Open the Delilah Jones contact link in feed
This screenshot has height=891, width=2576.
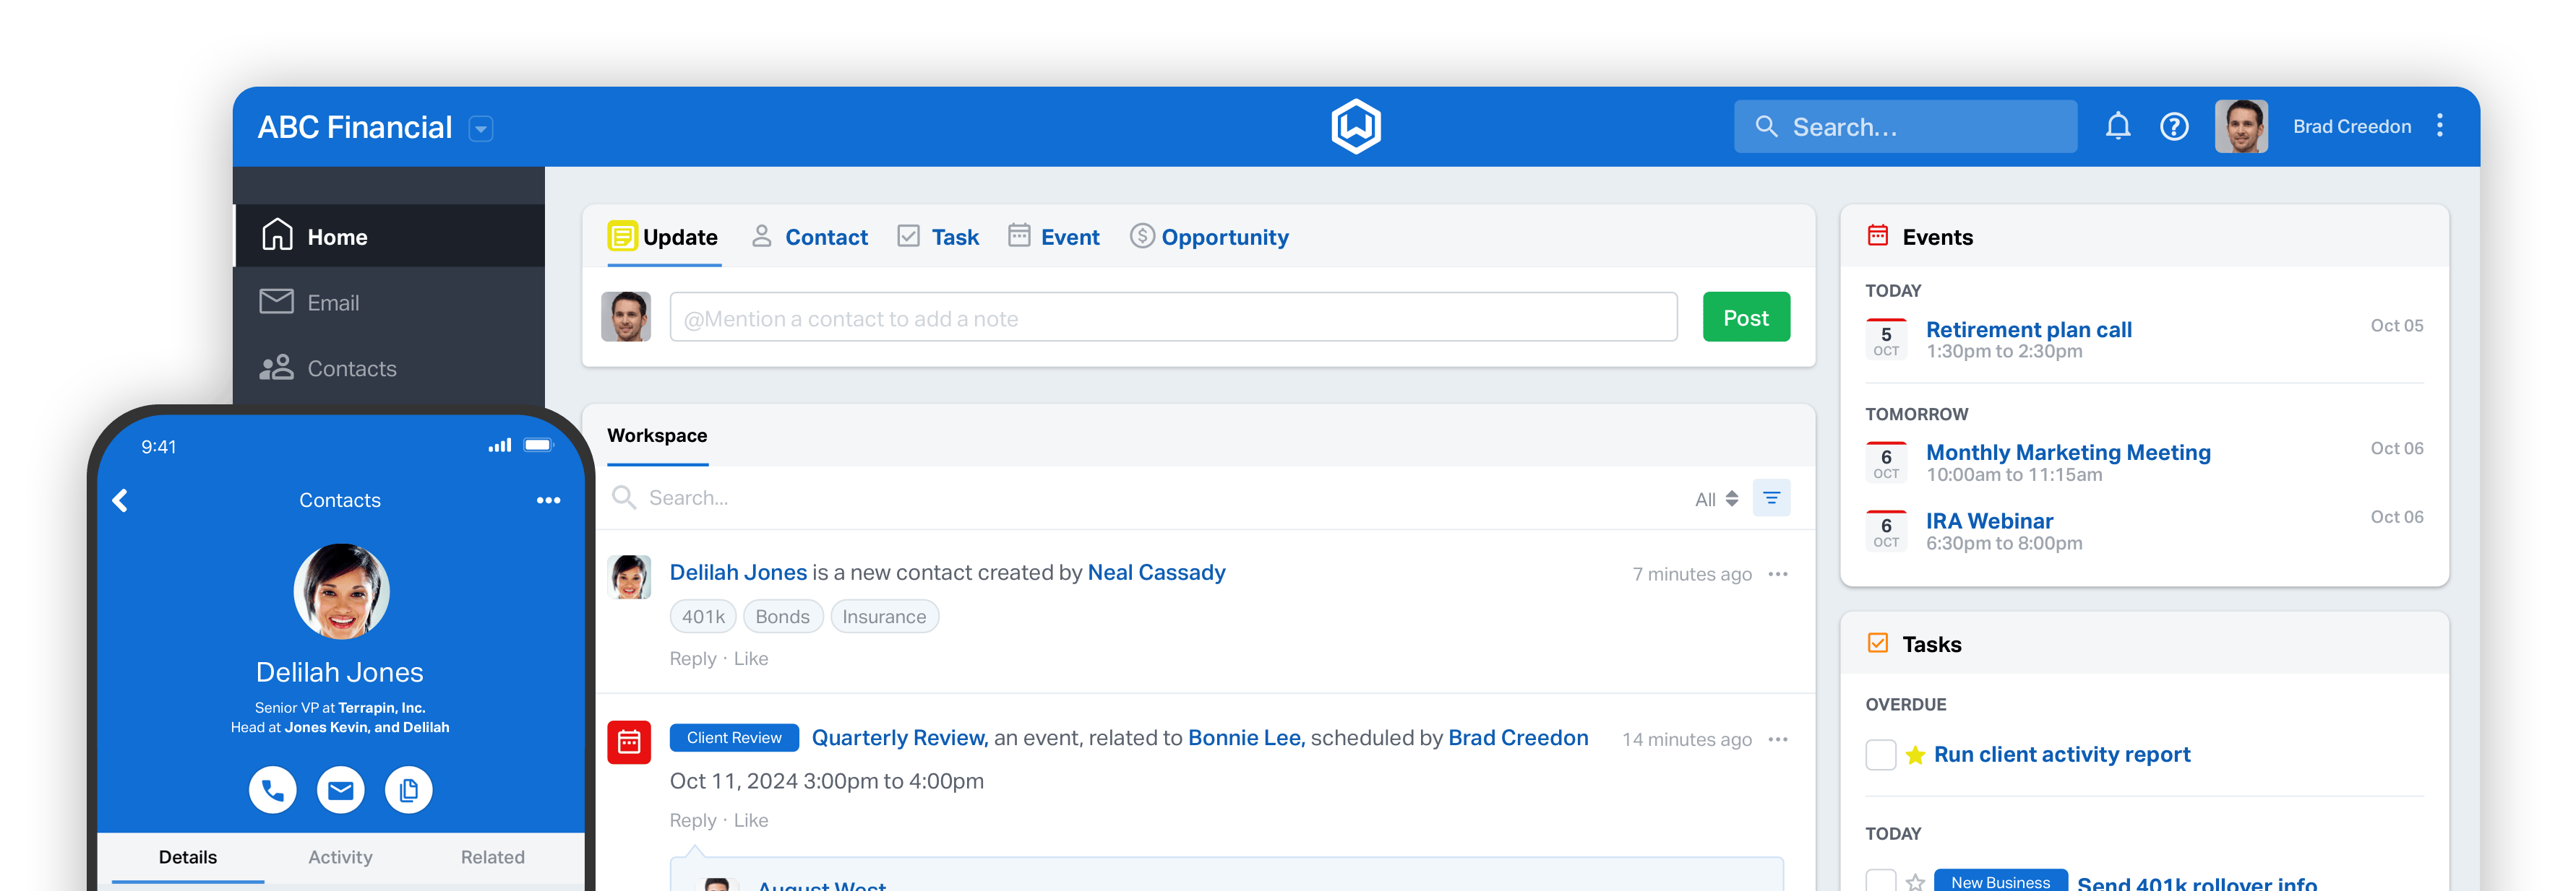(738, 573)
